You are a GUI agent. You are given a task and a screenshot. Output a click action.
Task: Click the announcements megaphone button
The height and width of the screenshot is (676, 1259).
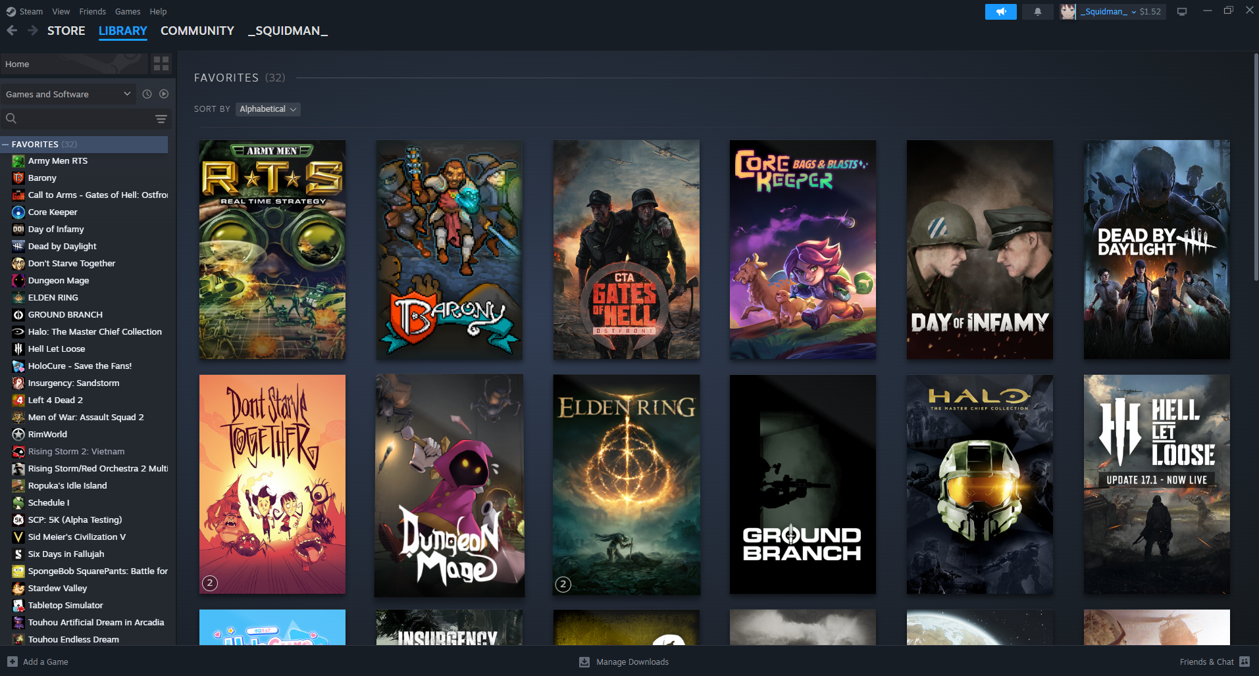point(1000,12)
